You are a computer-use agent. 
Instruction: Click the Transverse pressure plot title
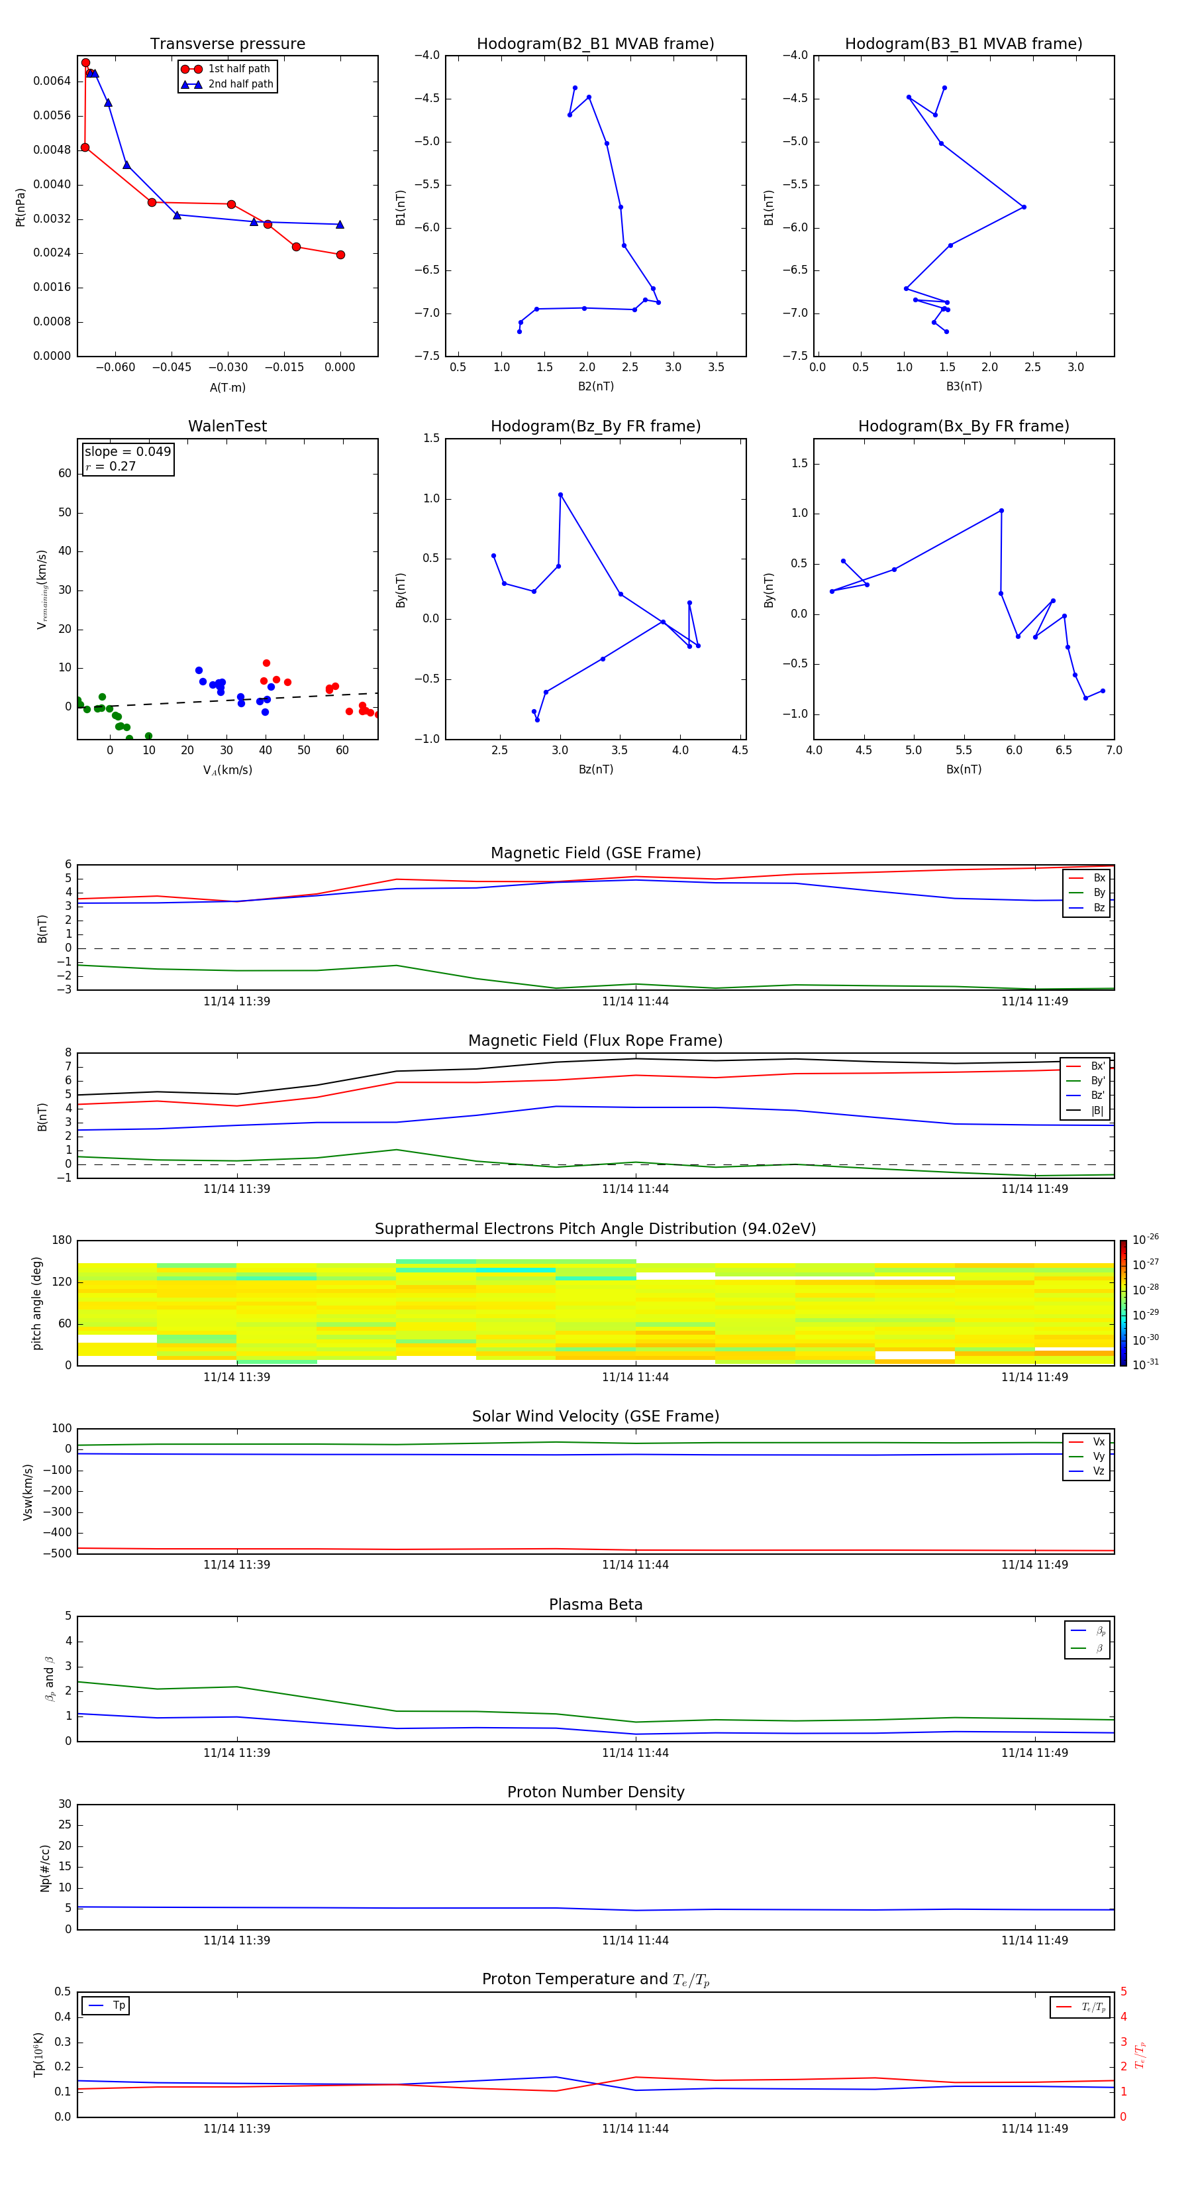[227, 44]
